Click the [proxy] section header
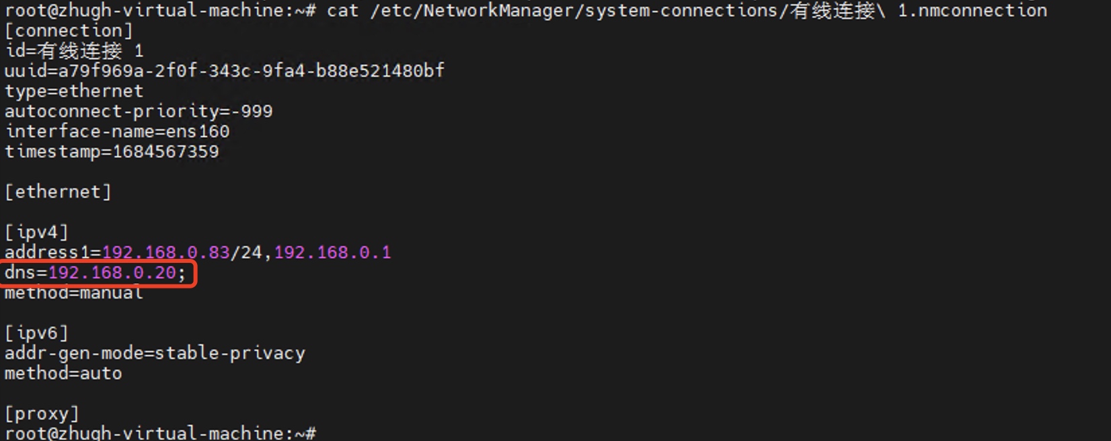 click(42, 414)
